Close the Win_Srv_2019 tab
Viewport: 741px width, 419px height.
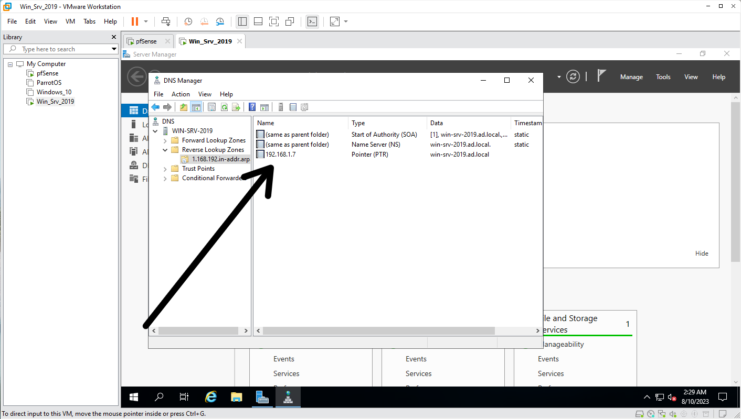click(x=239, y=41)
